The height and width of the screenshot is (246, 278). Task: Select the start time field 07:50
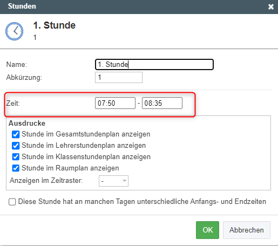(115, 103)
